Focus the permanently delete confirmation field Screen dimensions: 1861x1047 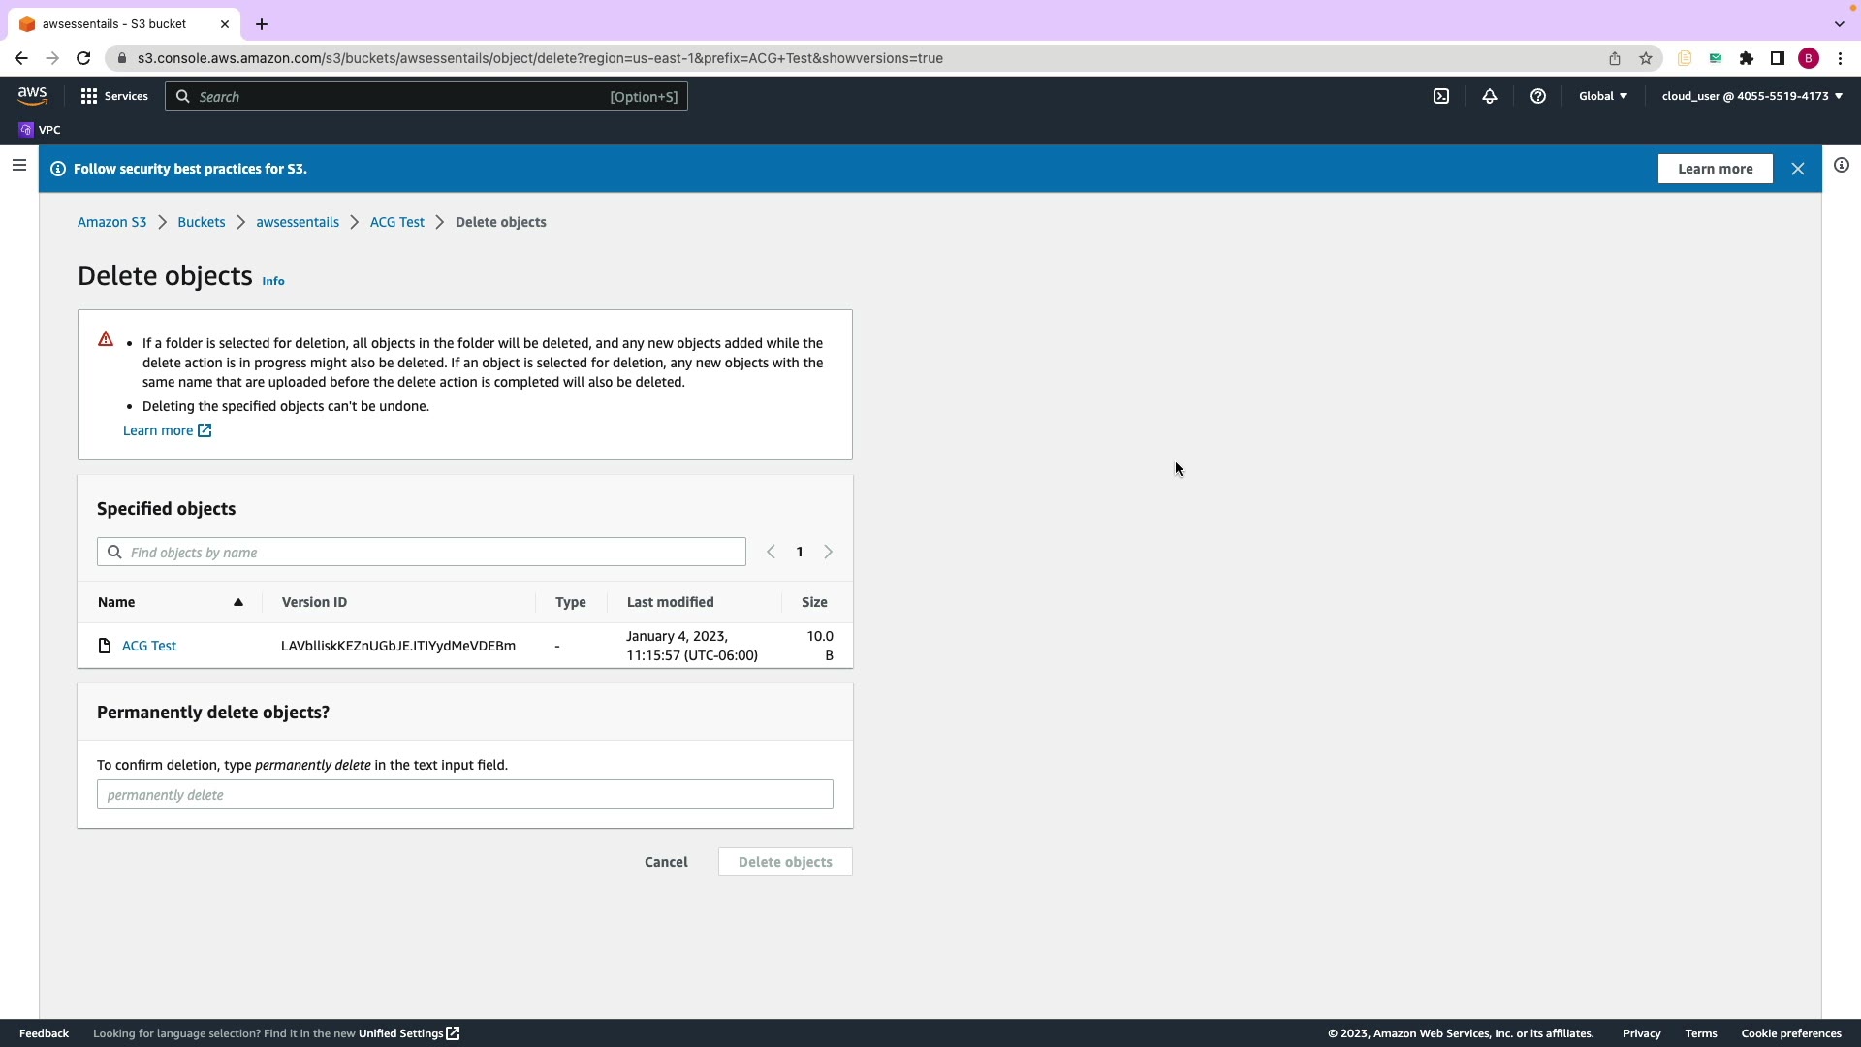coord(464,795)
